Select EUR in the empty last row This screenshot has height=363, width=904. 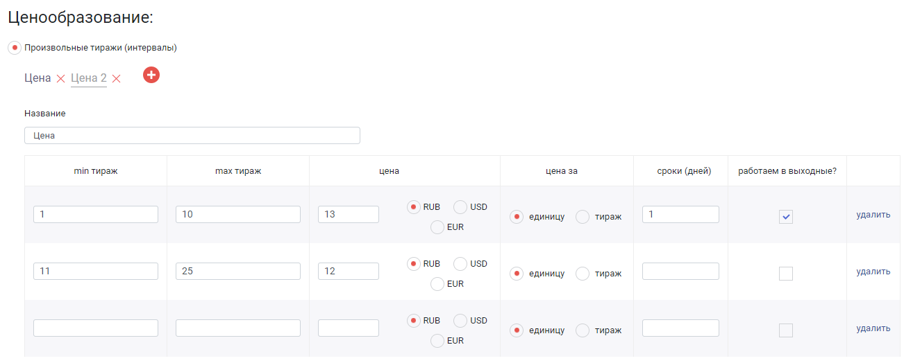pos(437,341)
